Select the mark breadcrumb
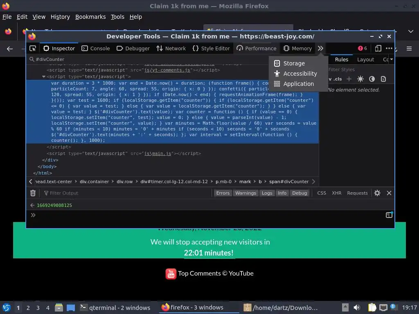 point(245,182)
